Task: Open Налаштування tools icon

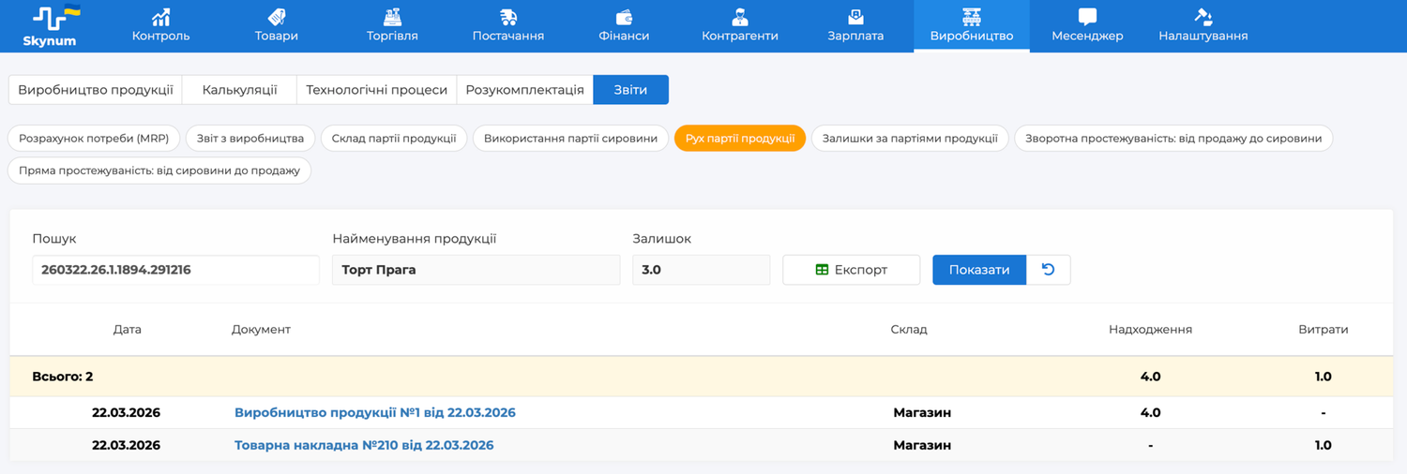Action: (1203, 17)
